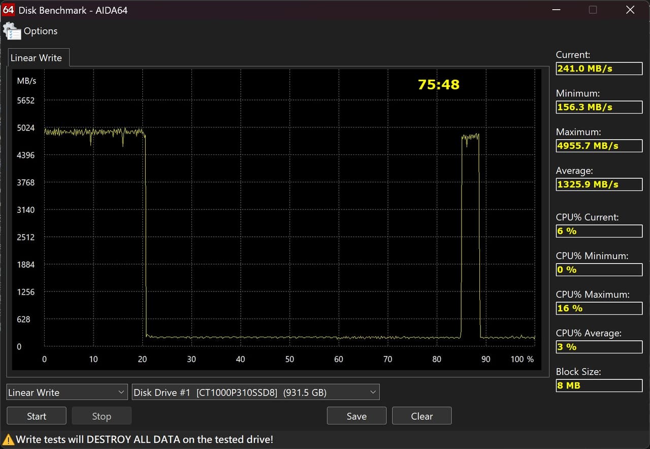Switch to the Linear Write tab
650x449 pixels.
[x=37, y=58]
